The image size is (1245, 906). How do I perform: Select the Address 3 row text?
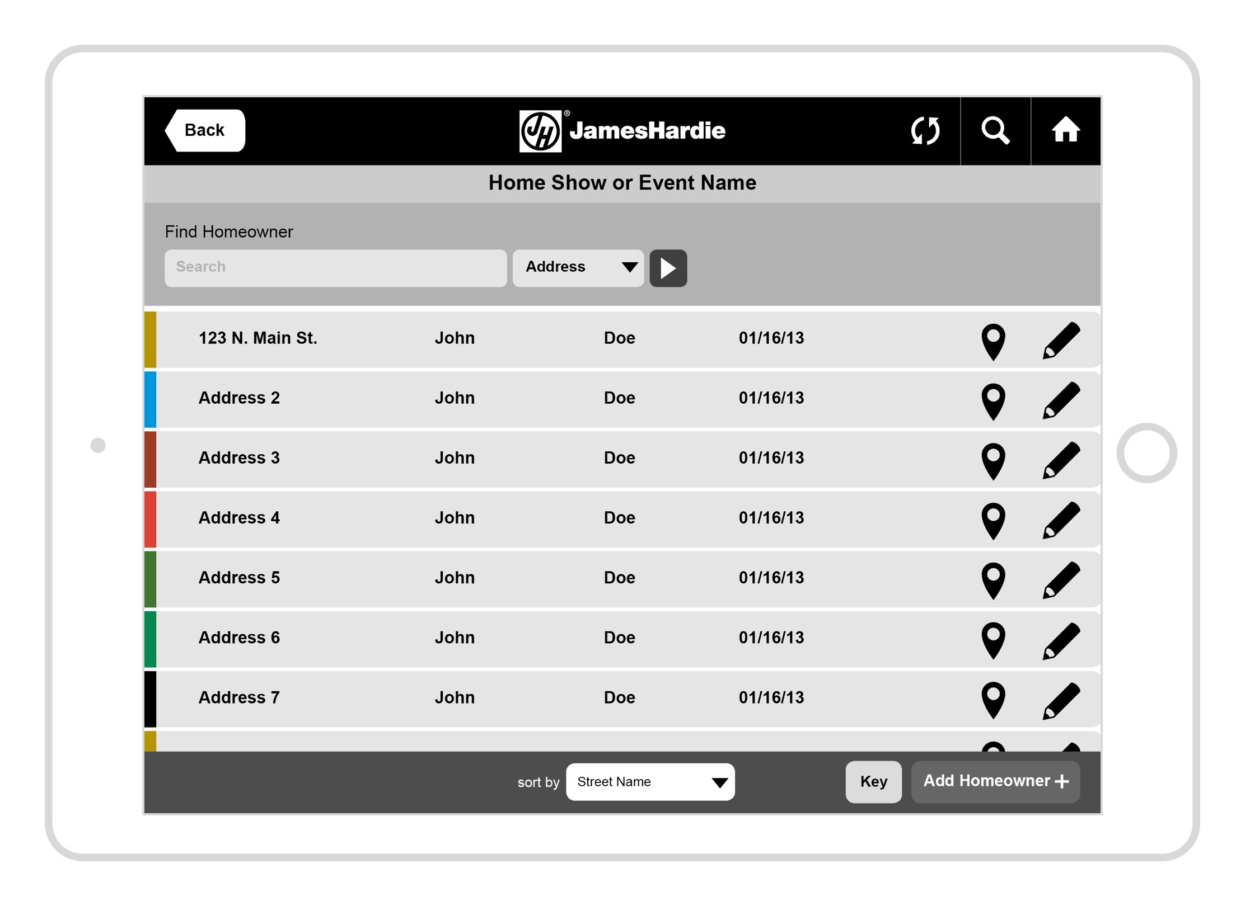pos(239,457)
